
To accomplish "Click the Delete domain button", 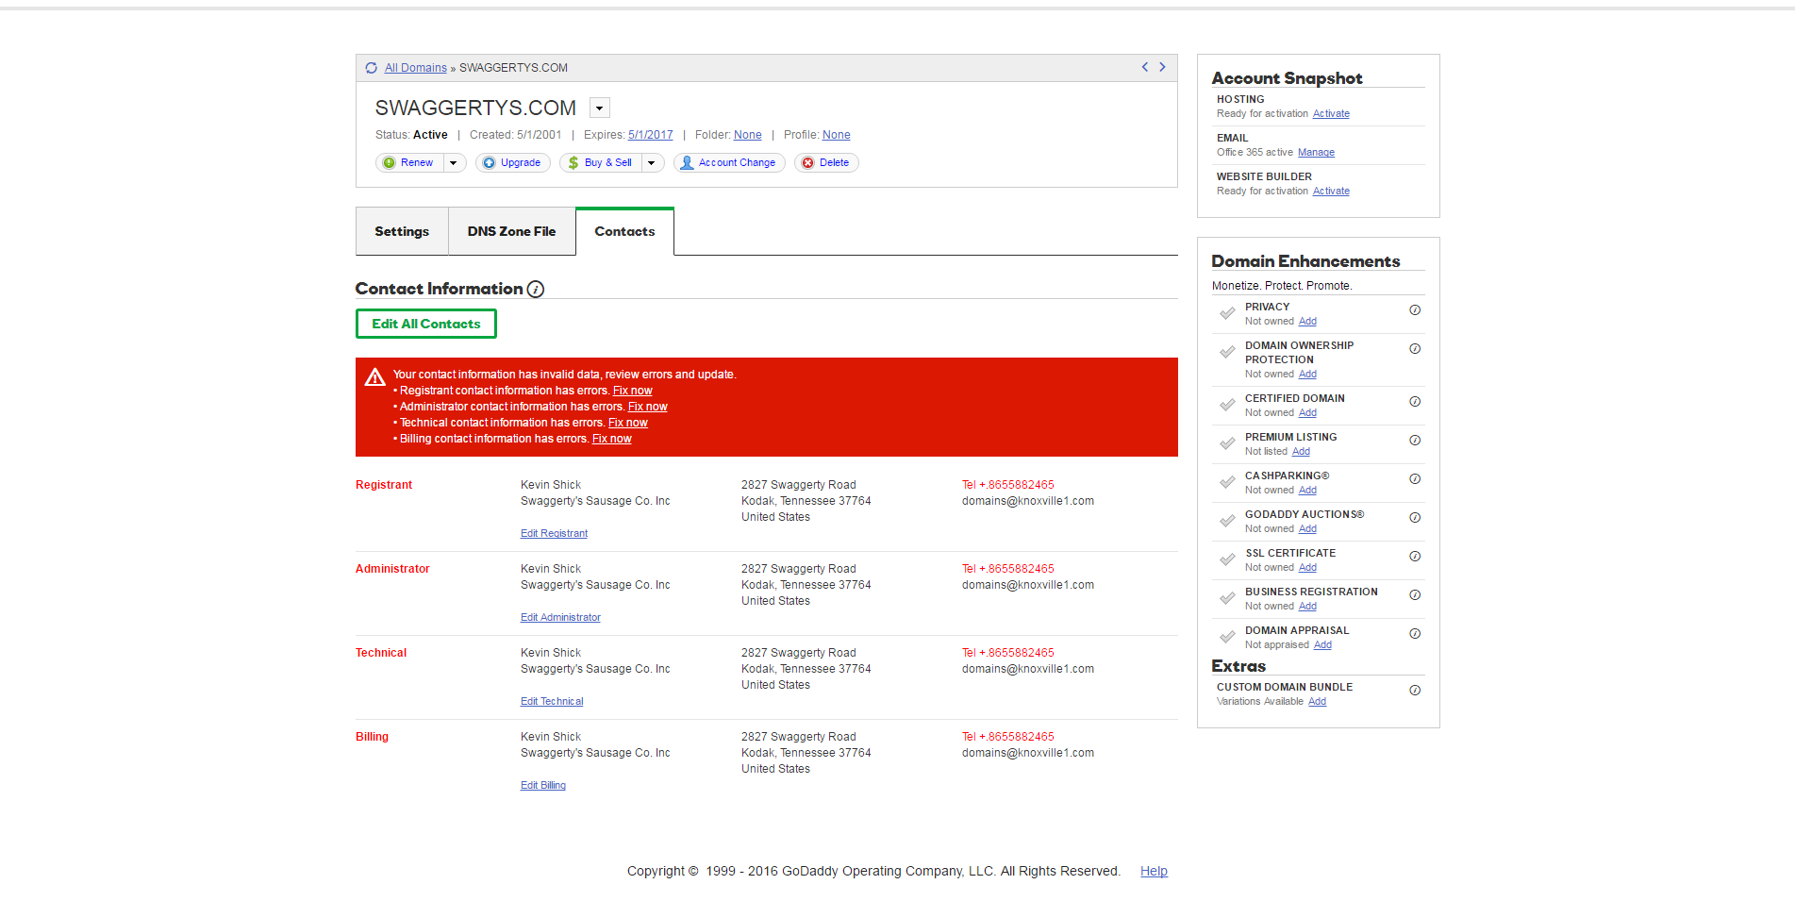I will click(x=826, y=163).
